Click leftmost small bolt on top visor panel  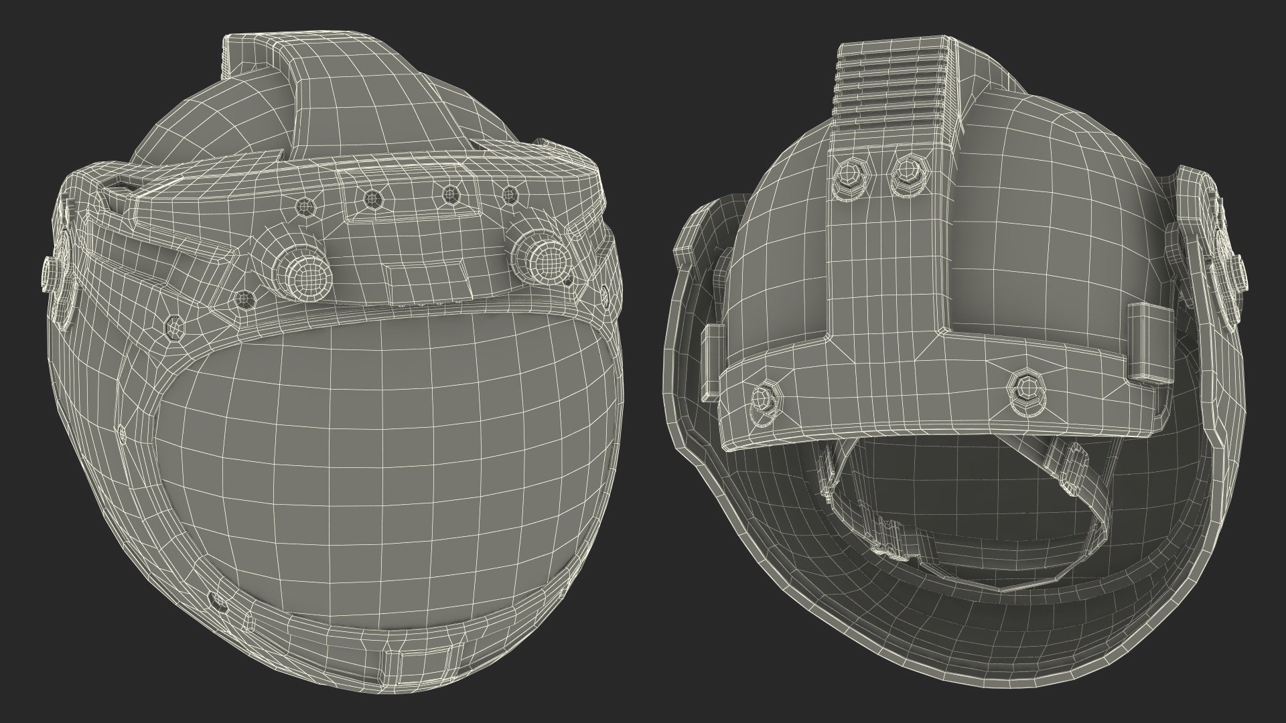pyautogui.click(x=307, y=205)
